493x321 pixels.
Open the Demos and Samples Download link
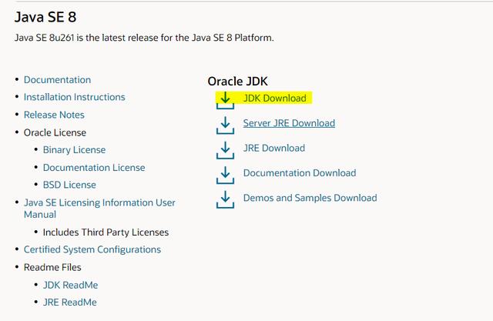click(310, 198)
